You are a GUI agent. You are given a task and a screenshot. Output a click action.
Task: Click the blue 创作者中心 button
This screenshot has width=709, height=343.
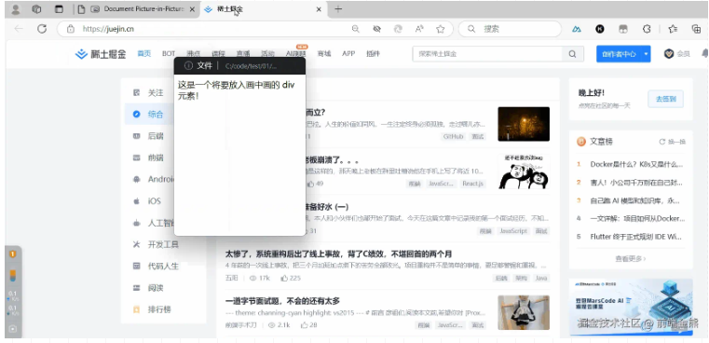click(619, 54)
